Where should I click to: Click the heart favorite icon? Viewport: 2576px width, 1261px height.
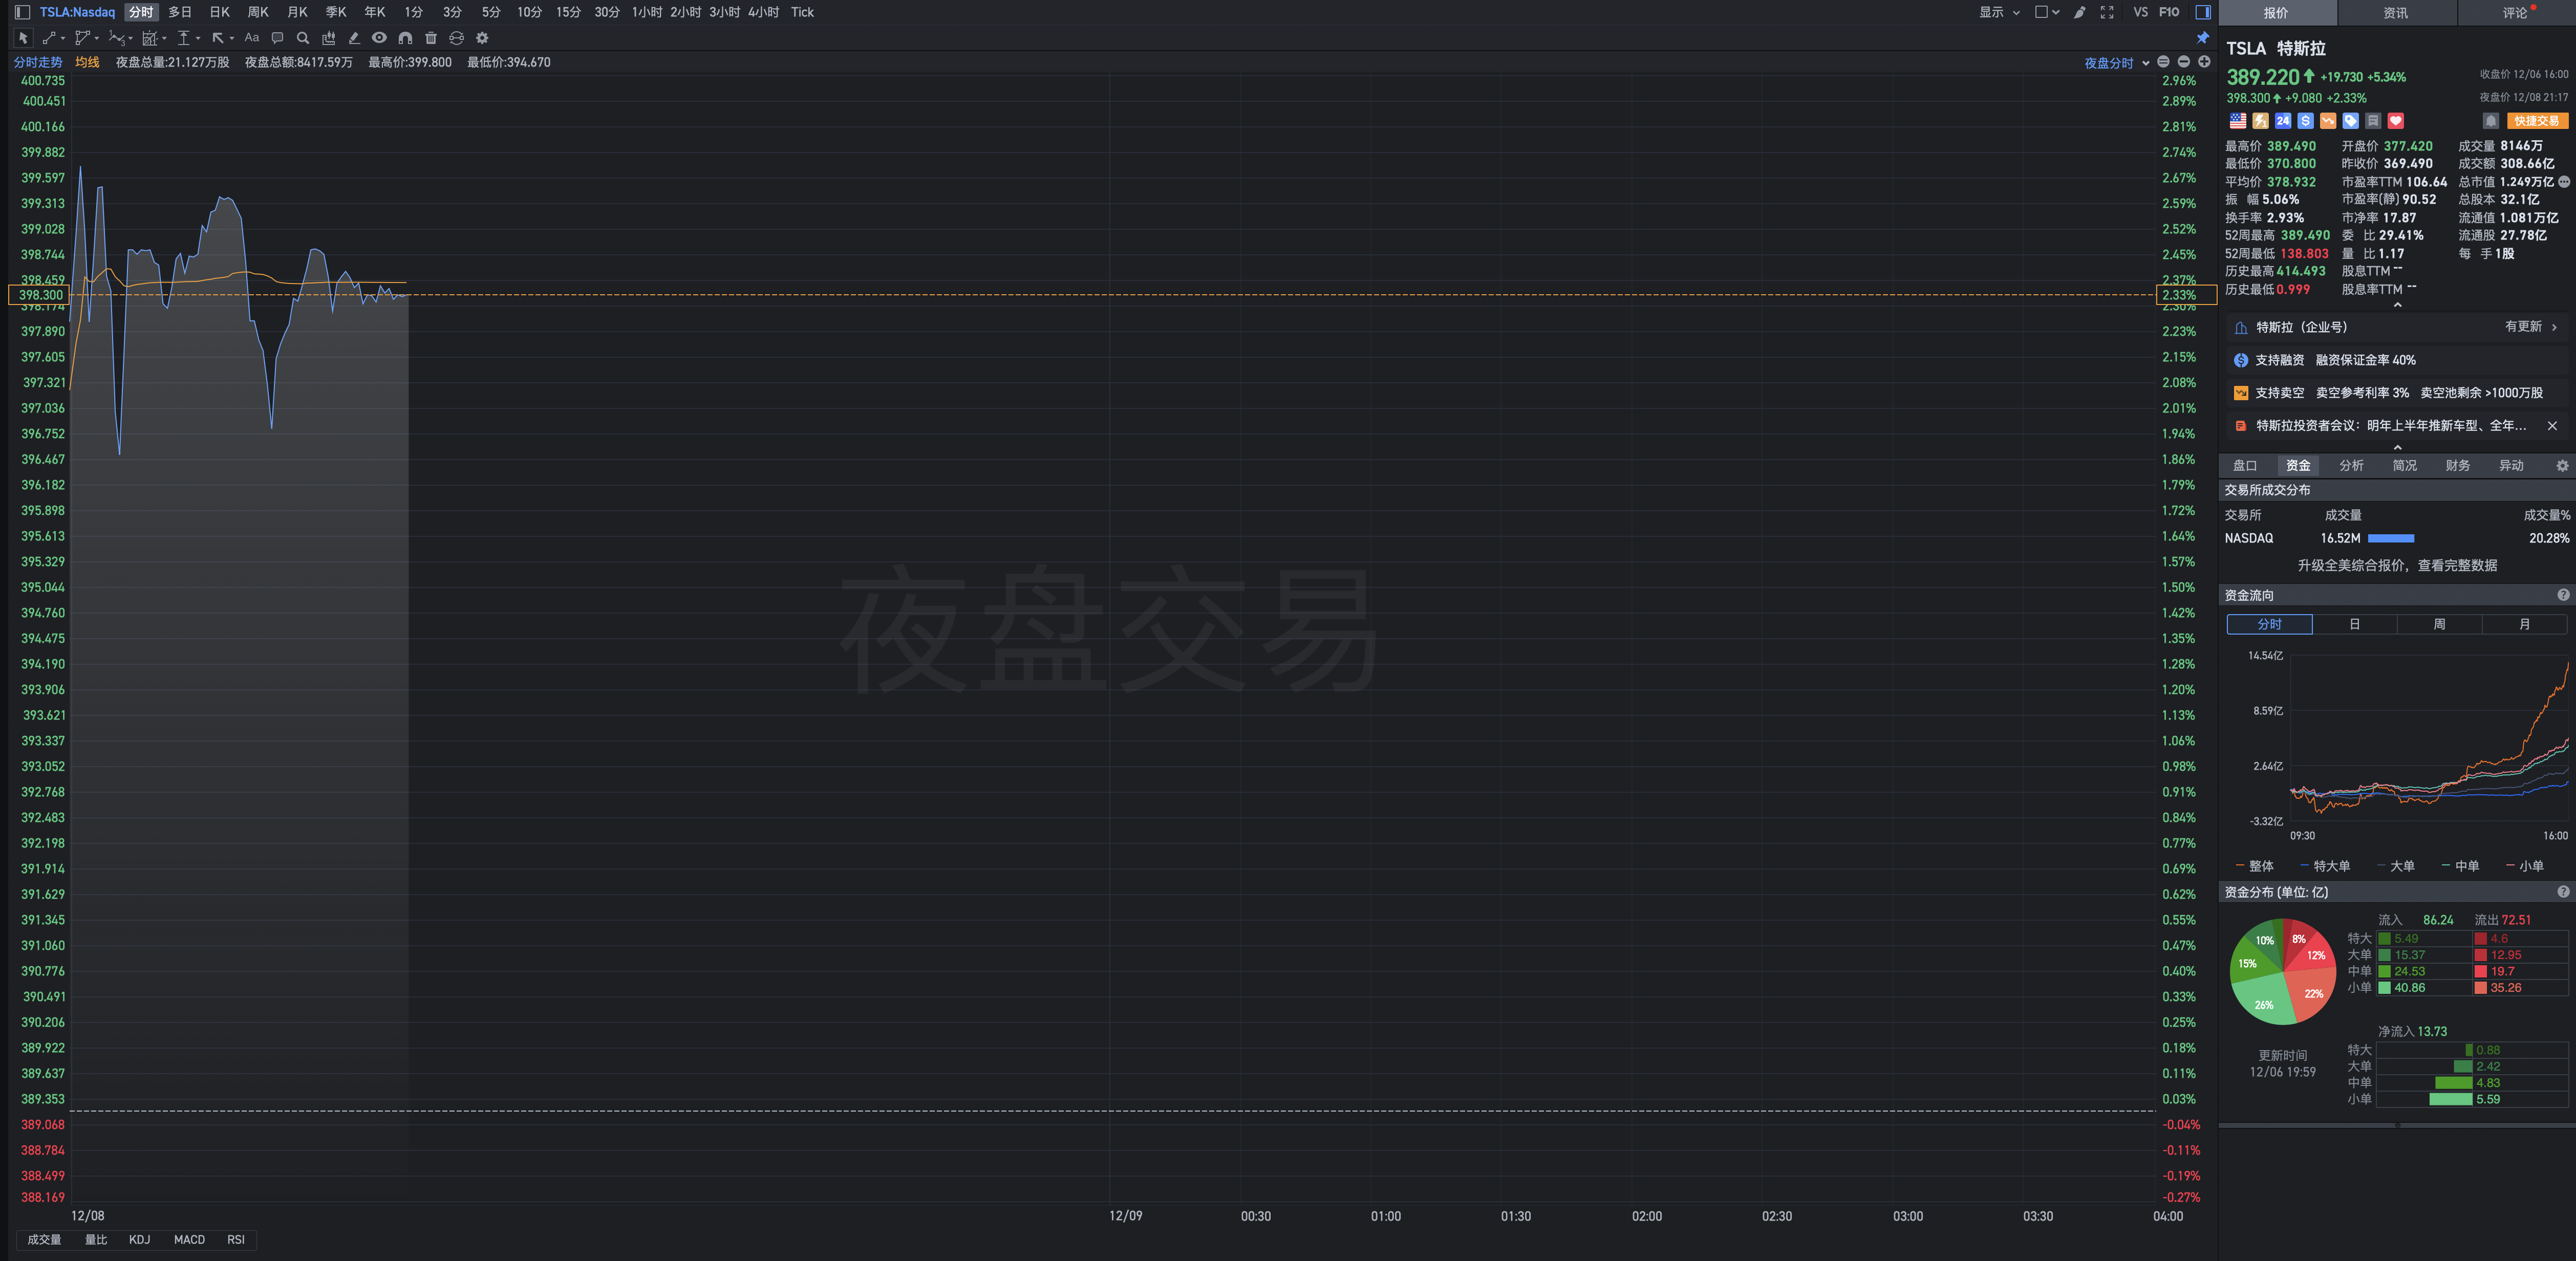(2396, 121)
